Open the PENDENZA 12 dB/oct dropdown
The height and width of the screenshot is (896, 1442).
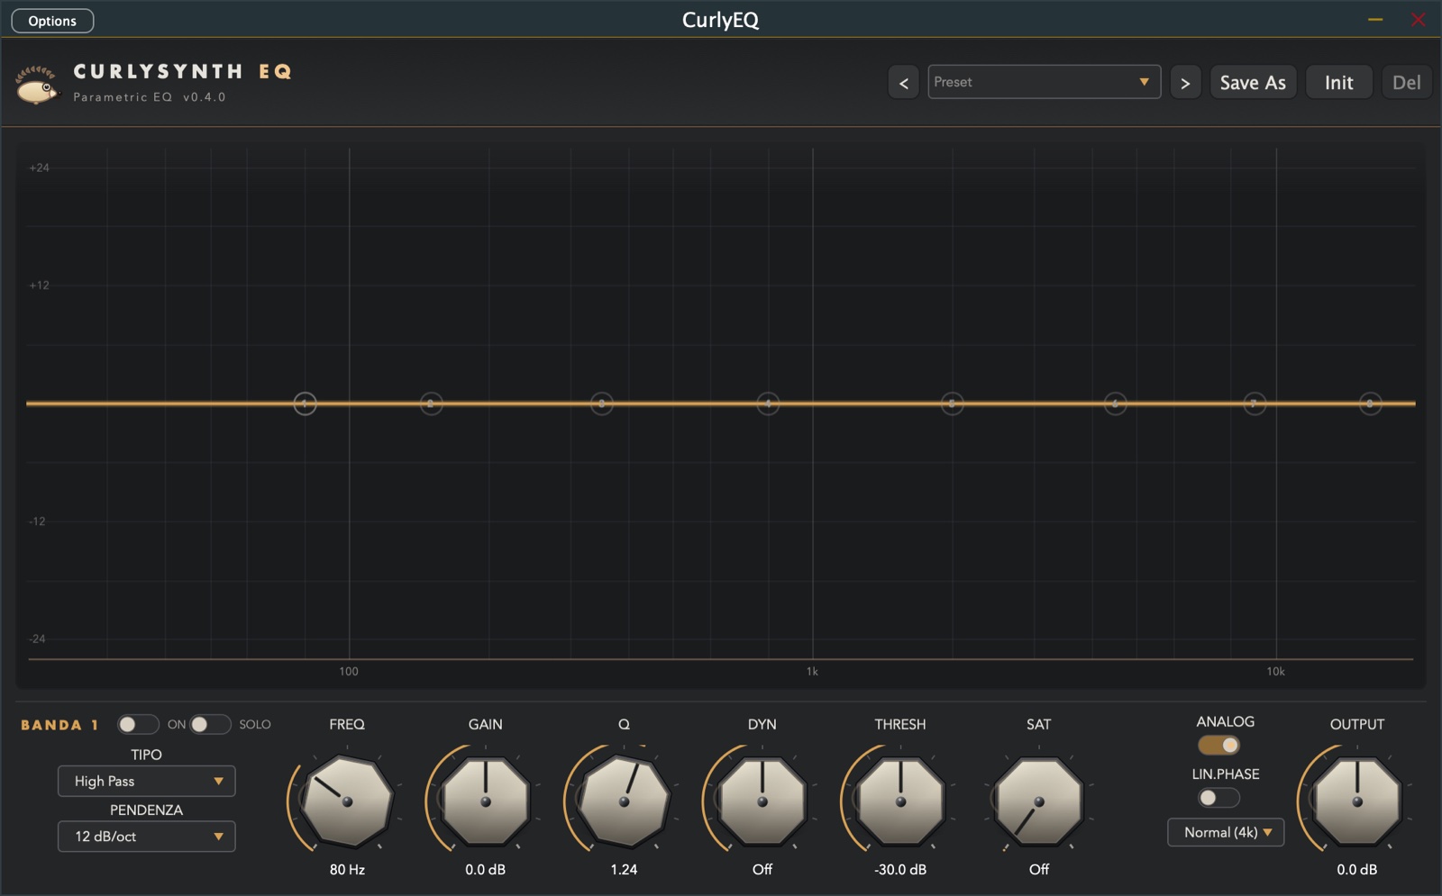click(146, 836)
